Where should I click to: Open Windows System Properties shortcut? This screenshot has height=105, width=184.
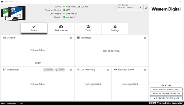(x=166, y=94)
